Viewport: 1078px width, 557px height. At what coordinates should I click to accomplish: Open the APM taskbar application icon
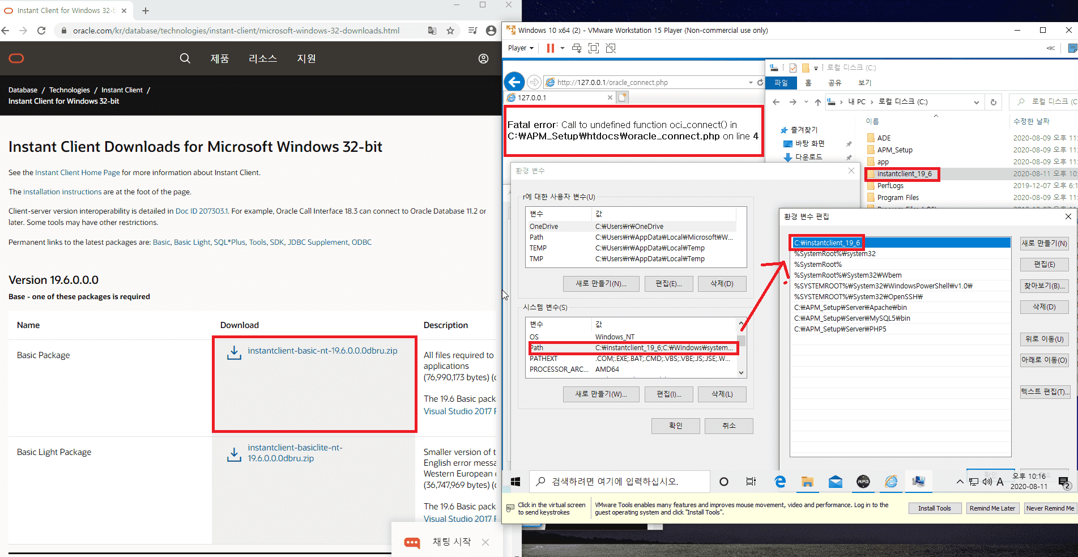[863, 482]
